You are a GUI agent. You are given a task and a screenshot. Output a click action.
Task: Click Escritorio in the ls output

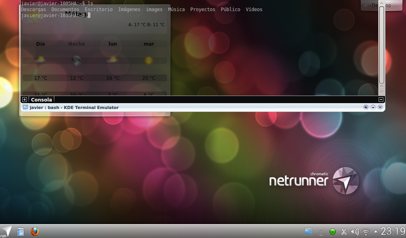point(99,10)
